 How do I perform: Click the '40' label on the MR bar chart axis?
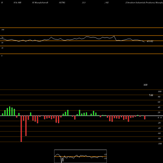pos(159,107)
